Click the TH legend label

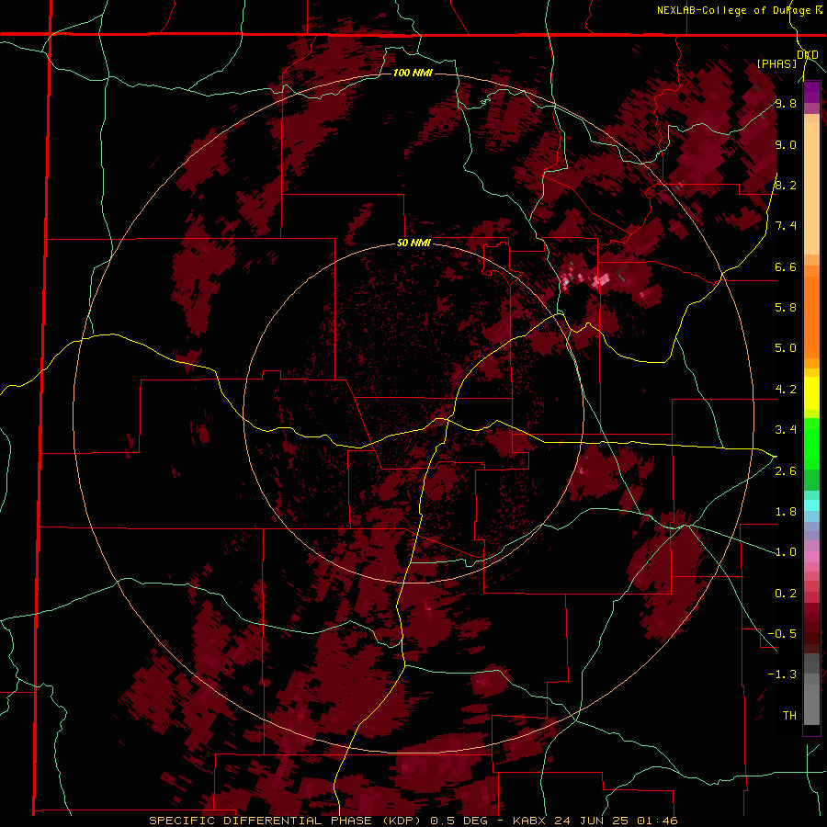[789, 716]
